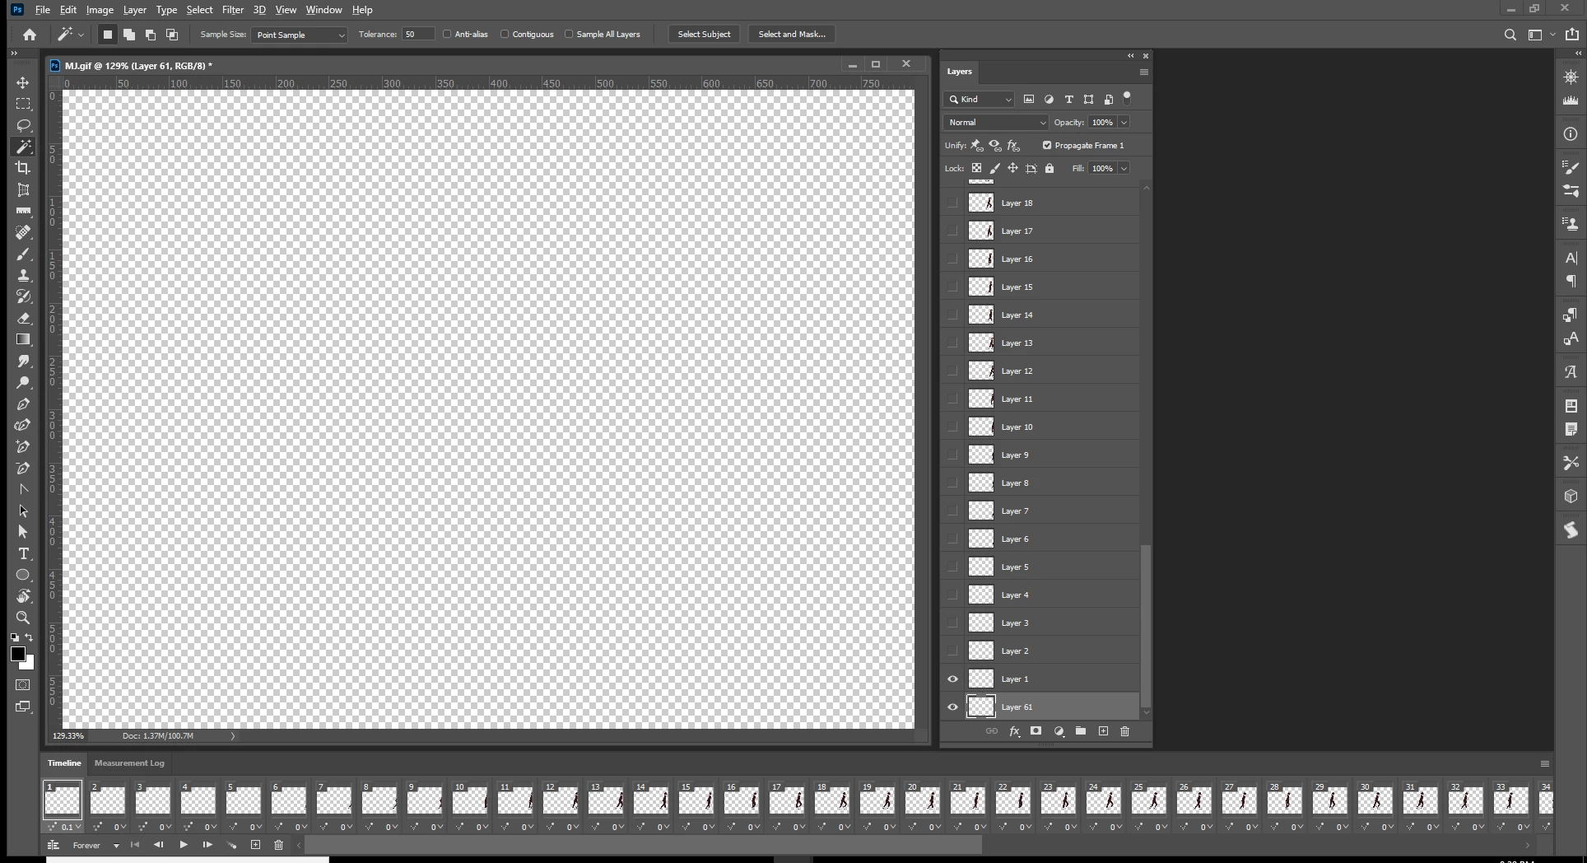Open the Normal blend mode dropdown

(996, 122)
